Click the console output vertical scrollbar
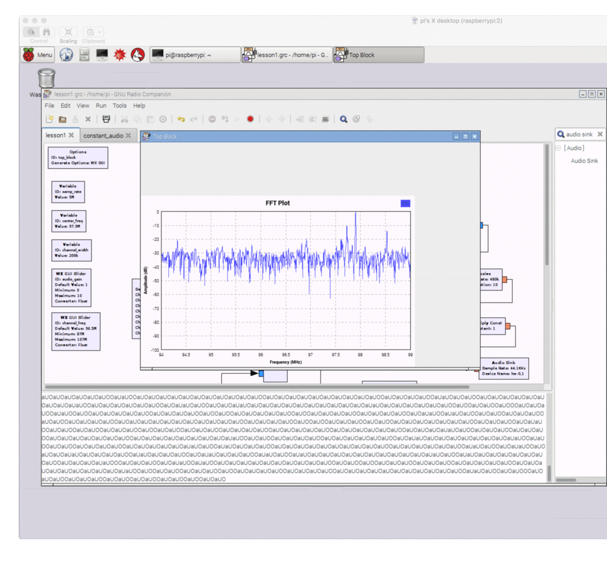 pos(549,474)
